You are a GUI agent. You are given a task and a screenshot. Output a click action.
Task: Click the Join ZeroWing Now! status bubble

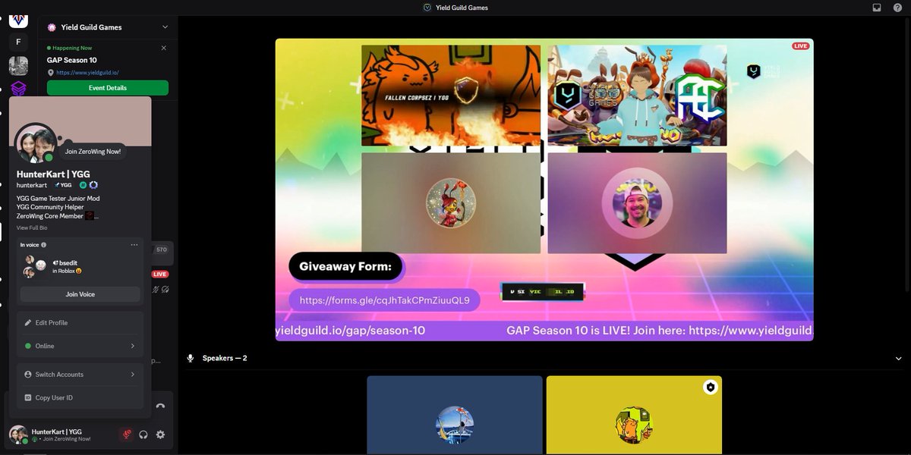tap(93, 152)
